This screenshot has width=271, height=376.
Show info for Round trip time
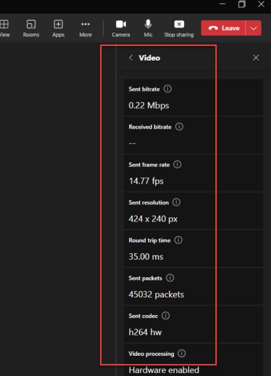point(178,240)
